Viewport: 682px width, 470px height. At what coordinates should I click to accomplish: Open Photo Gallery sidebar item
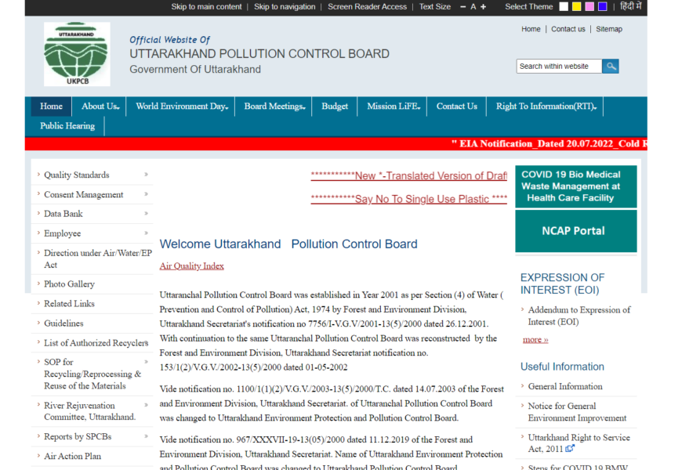(x=69, y=284)
